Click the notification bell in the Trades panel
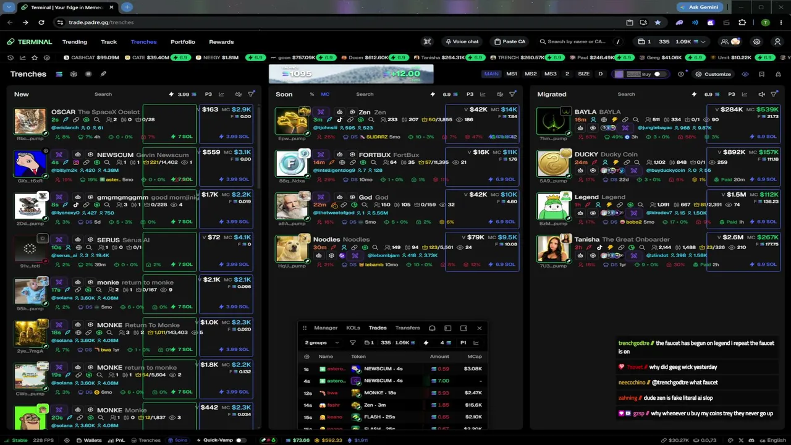The image size is (791, 445). pyautogui.click(x=432, y=328)
